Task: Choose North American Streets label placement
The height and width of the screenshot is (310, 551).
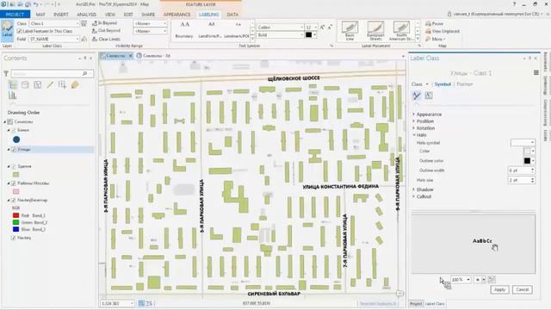Action: [x=401, y=31]
